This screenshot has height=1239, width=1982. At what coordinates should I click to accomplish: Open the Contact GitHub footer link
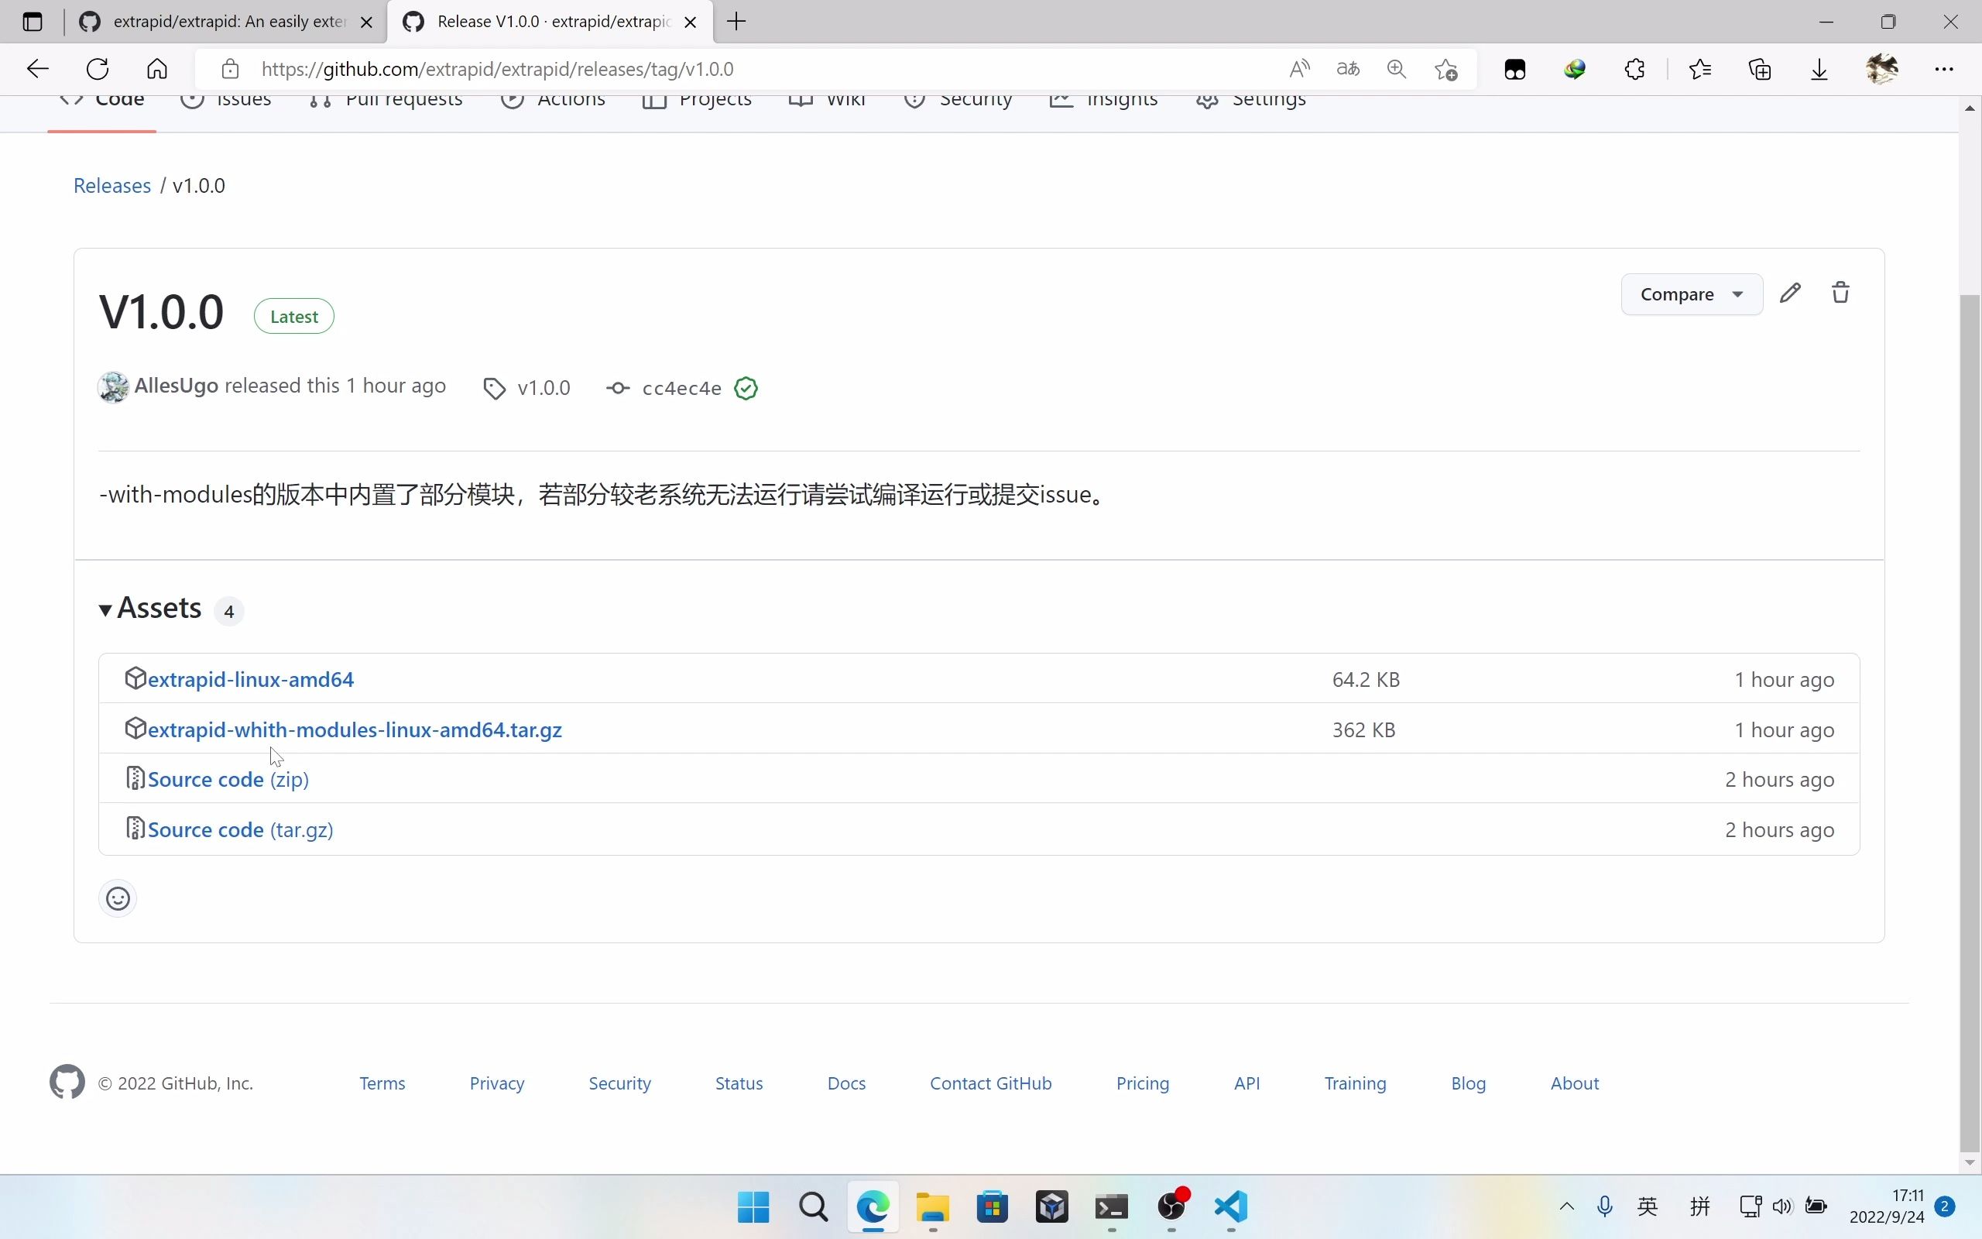[x=991, y=1083]
